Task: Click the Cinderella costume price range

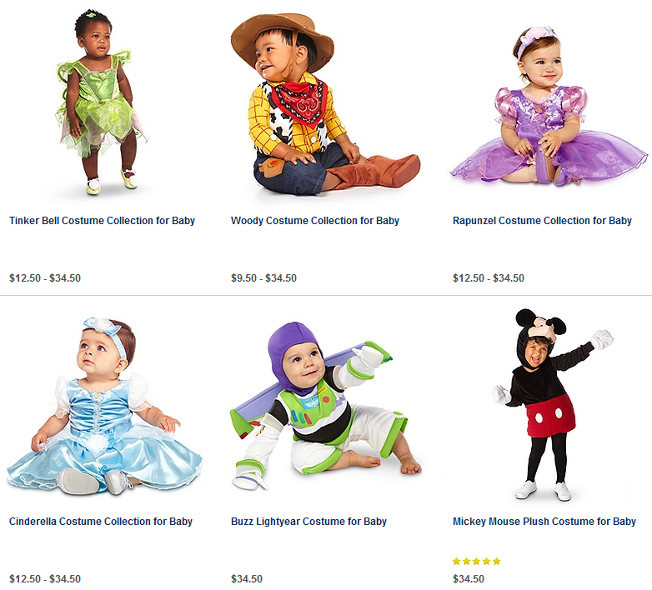Action: pos(45,579)
